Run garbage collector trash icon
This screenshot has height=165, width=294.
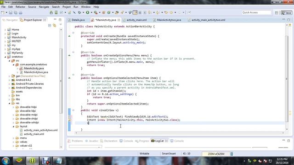(232, 154)
